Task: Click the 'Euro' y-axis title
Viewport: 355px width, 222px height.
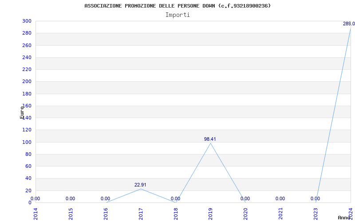Action: (x=22, y=112)
